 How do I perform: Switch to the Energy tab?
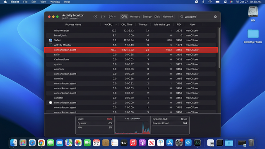tap(147, 17)
